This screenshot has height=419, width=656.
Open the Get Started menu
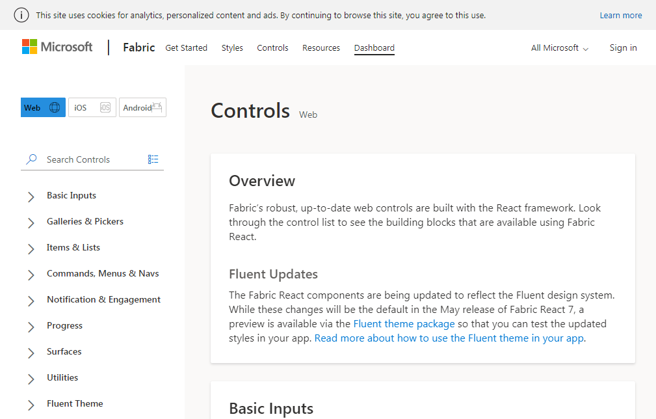click(x=186, y=48)
